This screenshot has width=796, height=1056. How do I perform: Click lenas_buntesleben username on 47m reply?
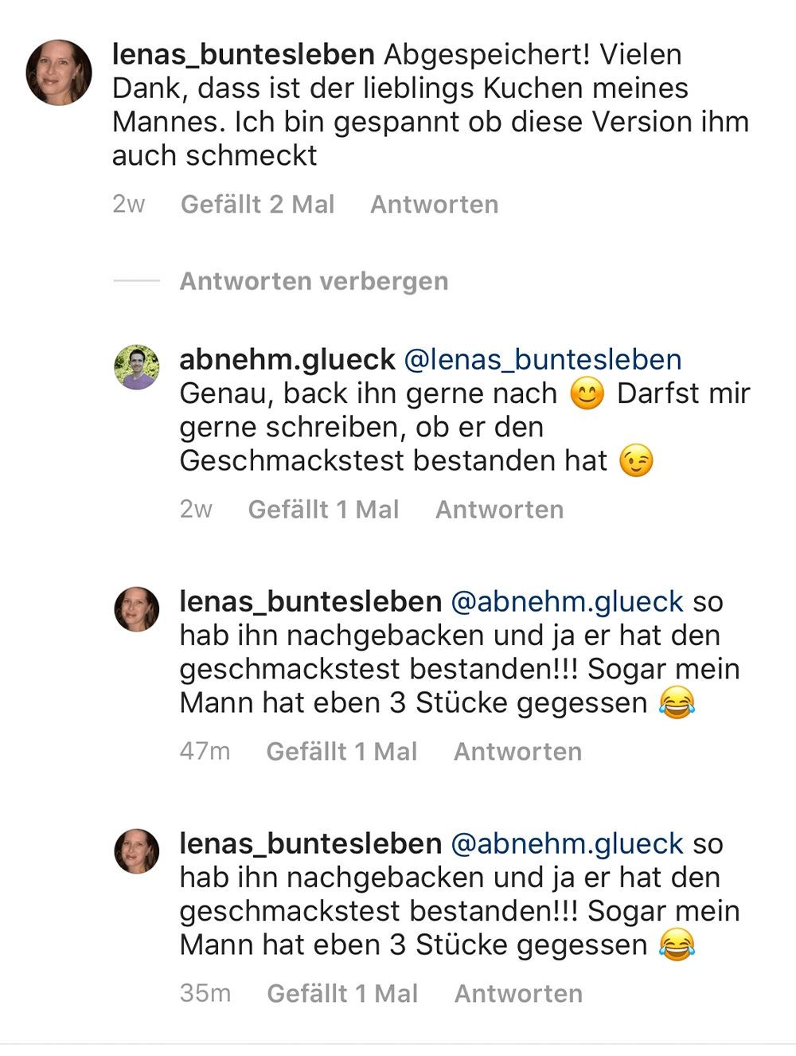(310, 602)
